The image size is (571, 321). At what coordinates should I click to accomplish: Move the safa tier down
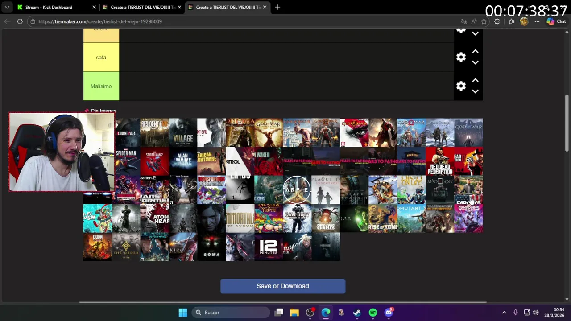[475, 62]
